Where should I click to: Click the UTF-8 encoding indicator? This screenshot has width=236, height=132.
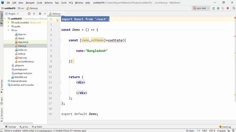(x=212, y=131)
